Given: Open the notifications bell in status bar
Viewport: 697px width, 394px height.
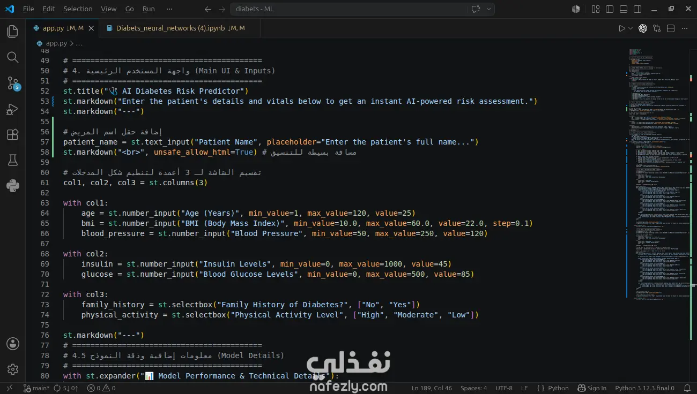Looking at the screenshot, I should (x=687, y=388).
